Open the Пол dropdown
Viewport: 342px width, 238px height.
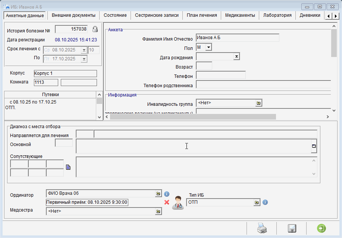coord(208,47)
